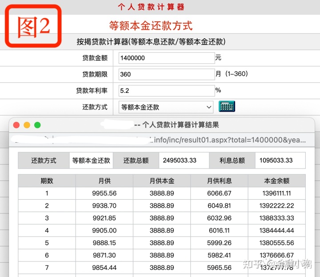Image resolution: width=320 pixels, height=277 pixels.
Task: Click the 期数 column header
Action: (x=47, y=181)
